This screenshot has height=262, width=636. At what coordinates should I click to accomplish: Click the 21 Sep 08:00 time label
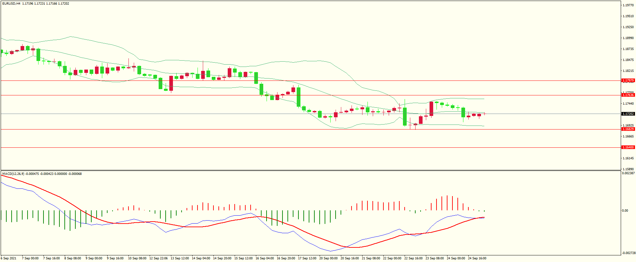(371, 258)
